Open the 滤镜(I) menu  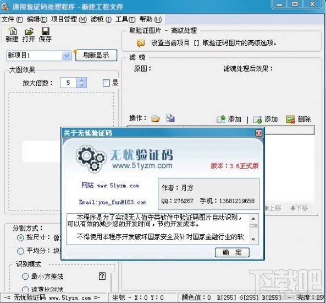(101, 19)
